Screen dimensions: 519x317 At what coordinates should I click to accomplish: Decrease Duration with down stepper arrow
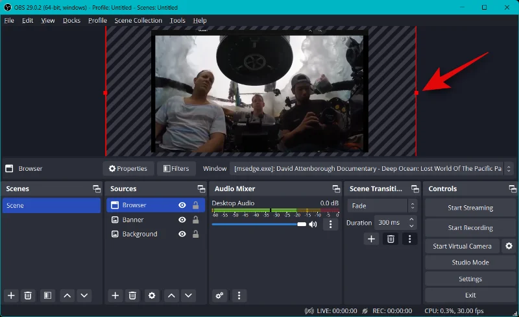pyautogui.click(x=411, y=226)
